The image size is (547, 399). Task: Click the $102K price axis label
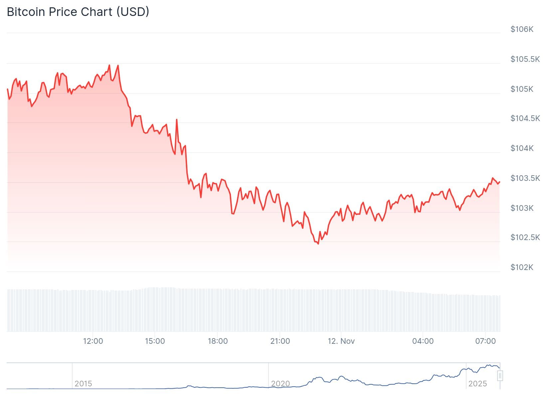(x=522, y=267)
